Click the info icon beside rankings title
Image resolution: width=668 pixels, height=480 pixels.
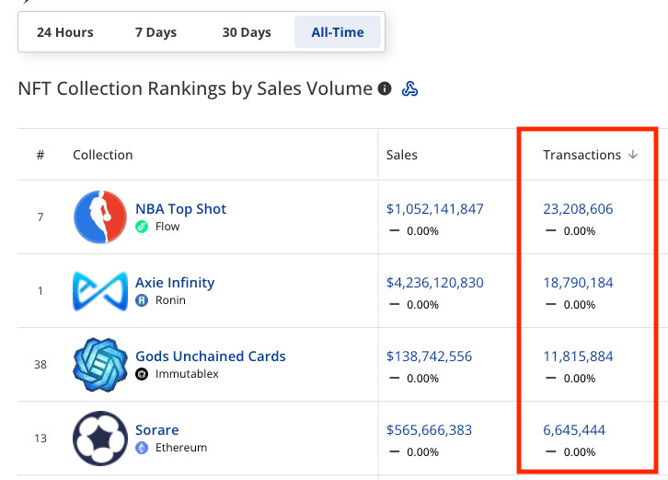[x=385, y=89]
